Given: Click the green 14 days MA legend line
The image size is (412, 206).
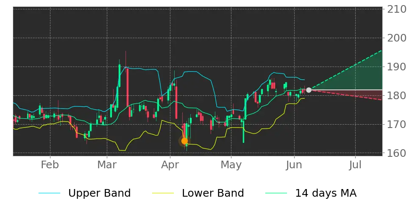Looking at the screenshot, I should point(276,193).
